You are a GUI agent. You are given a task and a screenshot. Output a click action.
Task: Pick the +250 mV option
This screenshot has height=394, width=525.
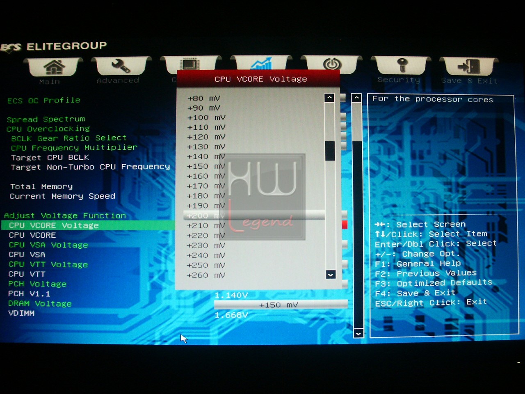click(206, 265)
